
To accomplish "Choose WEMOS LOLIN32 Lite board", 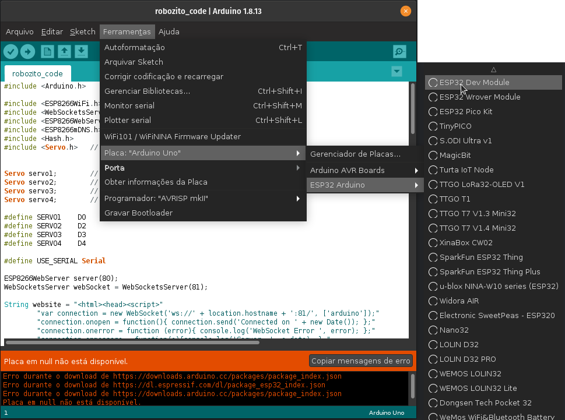I will [x=493, y=389].
